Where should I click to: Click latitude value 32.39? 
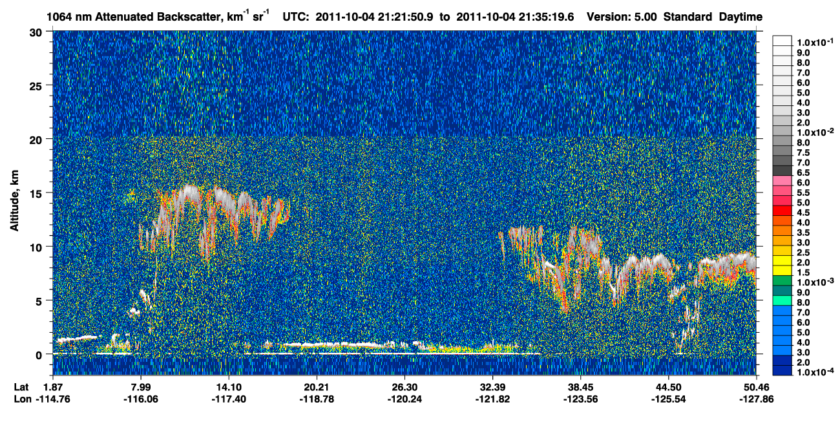tap(492, 386)
